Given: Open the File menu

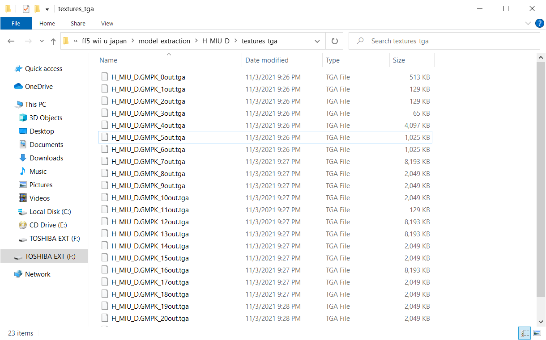Looking at the screenshot, I should (x=16, y=23).
